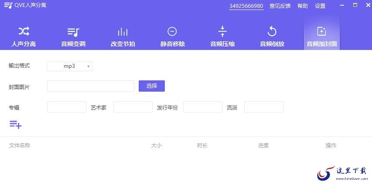
Task: Open the 帮助 help menu
Action: 303,6
